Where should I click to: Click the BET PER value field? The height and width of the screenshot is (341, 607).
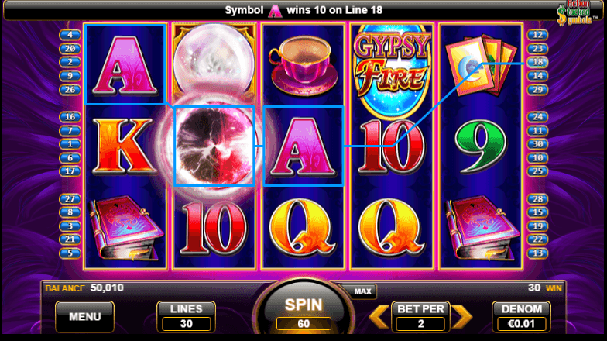click(420, 324)
